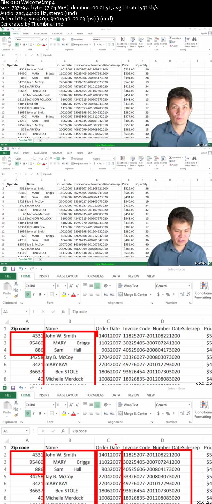Screen dimensions: 212x504
Task: Open the FILE tab in the 00:00:22 frame
Action: click(5, 33)
